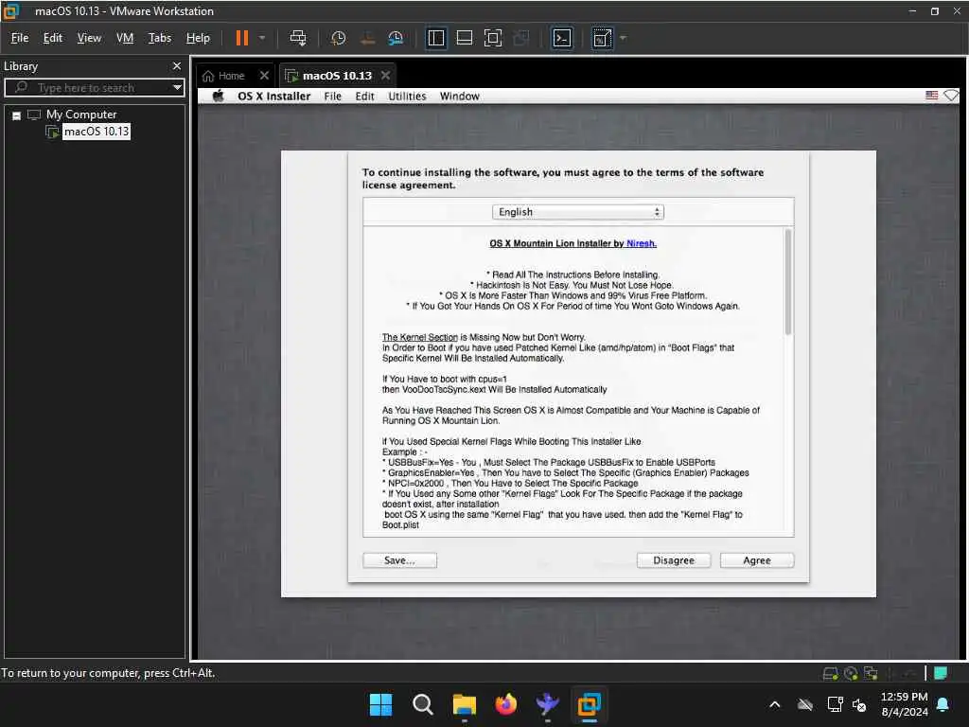Open the Niresh hyperlink in the license title
The width and height of the screenshot is (969, 727).
[x=642, y=243]
